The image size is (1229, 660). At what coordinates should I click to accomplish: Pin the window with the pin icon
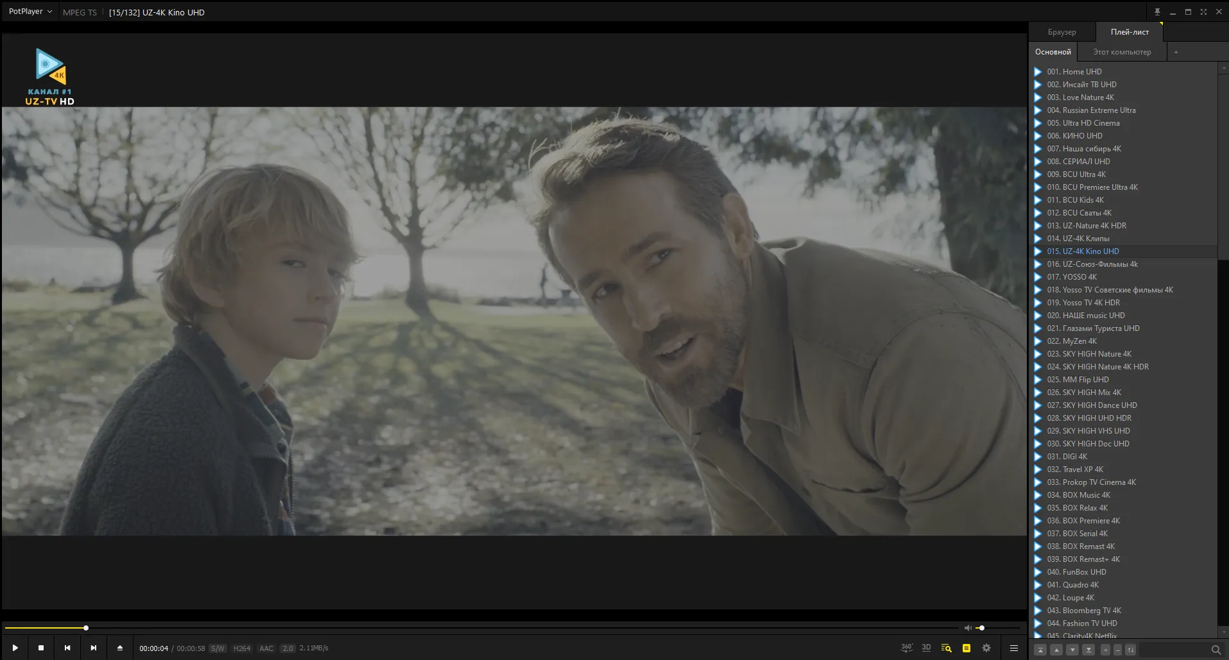coord(1157,12)
